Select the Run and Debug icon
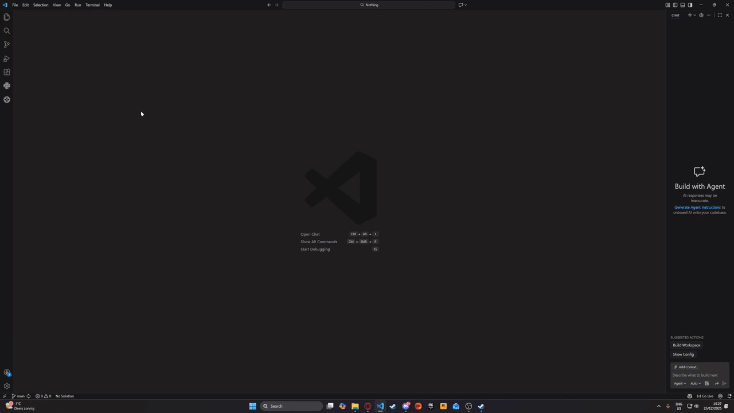This screenshot has width=734, height=413. (x=7, y=58)
